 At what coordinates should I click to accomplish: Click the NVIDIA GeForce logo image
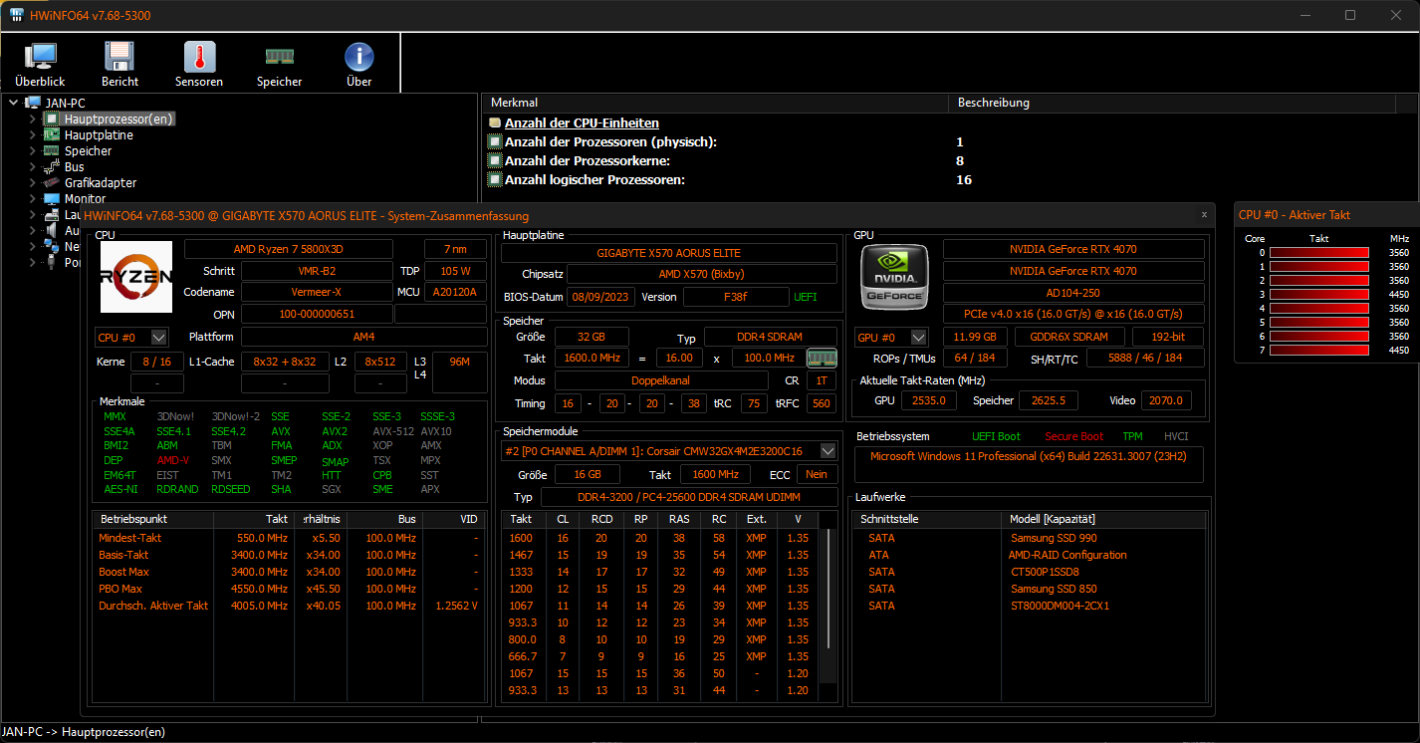point(894,276)
